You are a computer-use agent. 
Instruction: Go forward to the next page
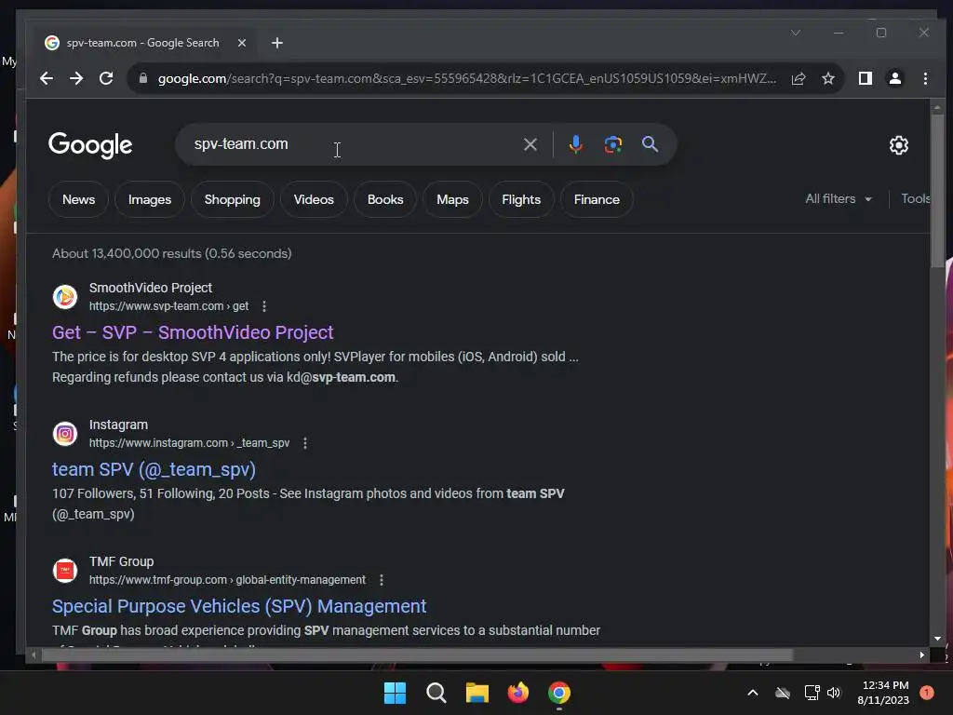point(76,78)
